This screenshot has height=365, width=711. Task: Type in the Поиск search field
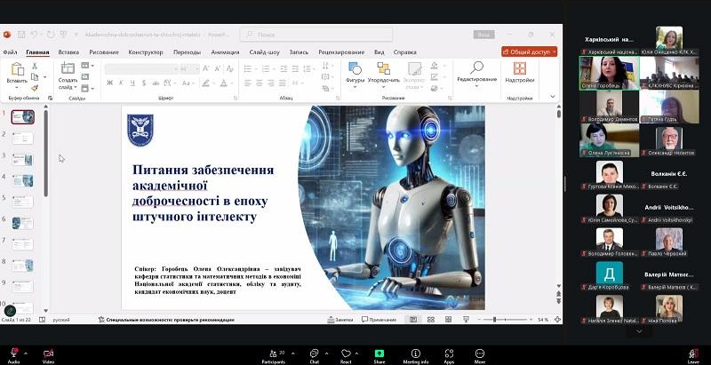302,35
